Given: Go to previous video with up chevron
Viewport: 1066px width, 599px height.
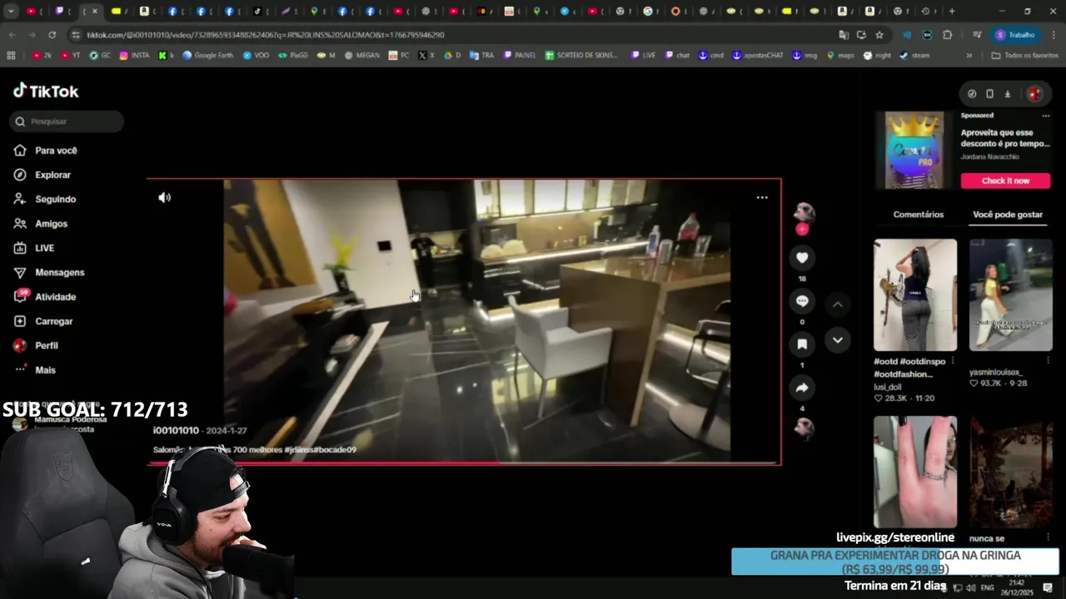Looking at the screenshot, I should coord(838,304).
